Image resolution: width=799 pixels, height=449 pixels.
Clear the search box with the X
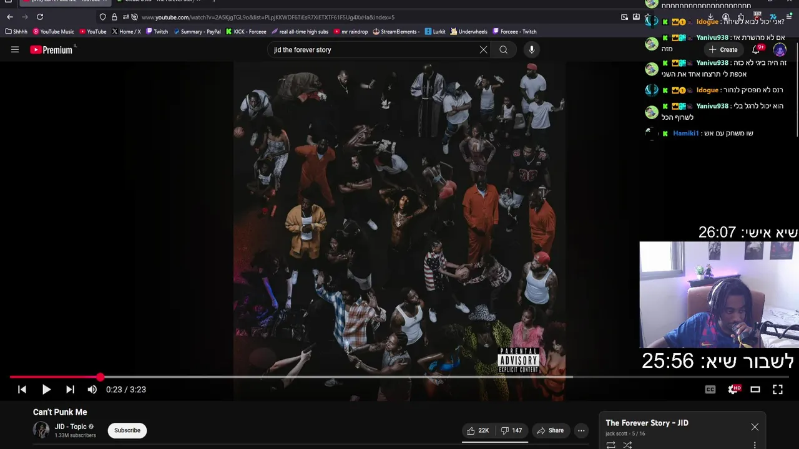pos(483,50)
